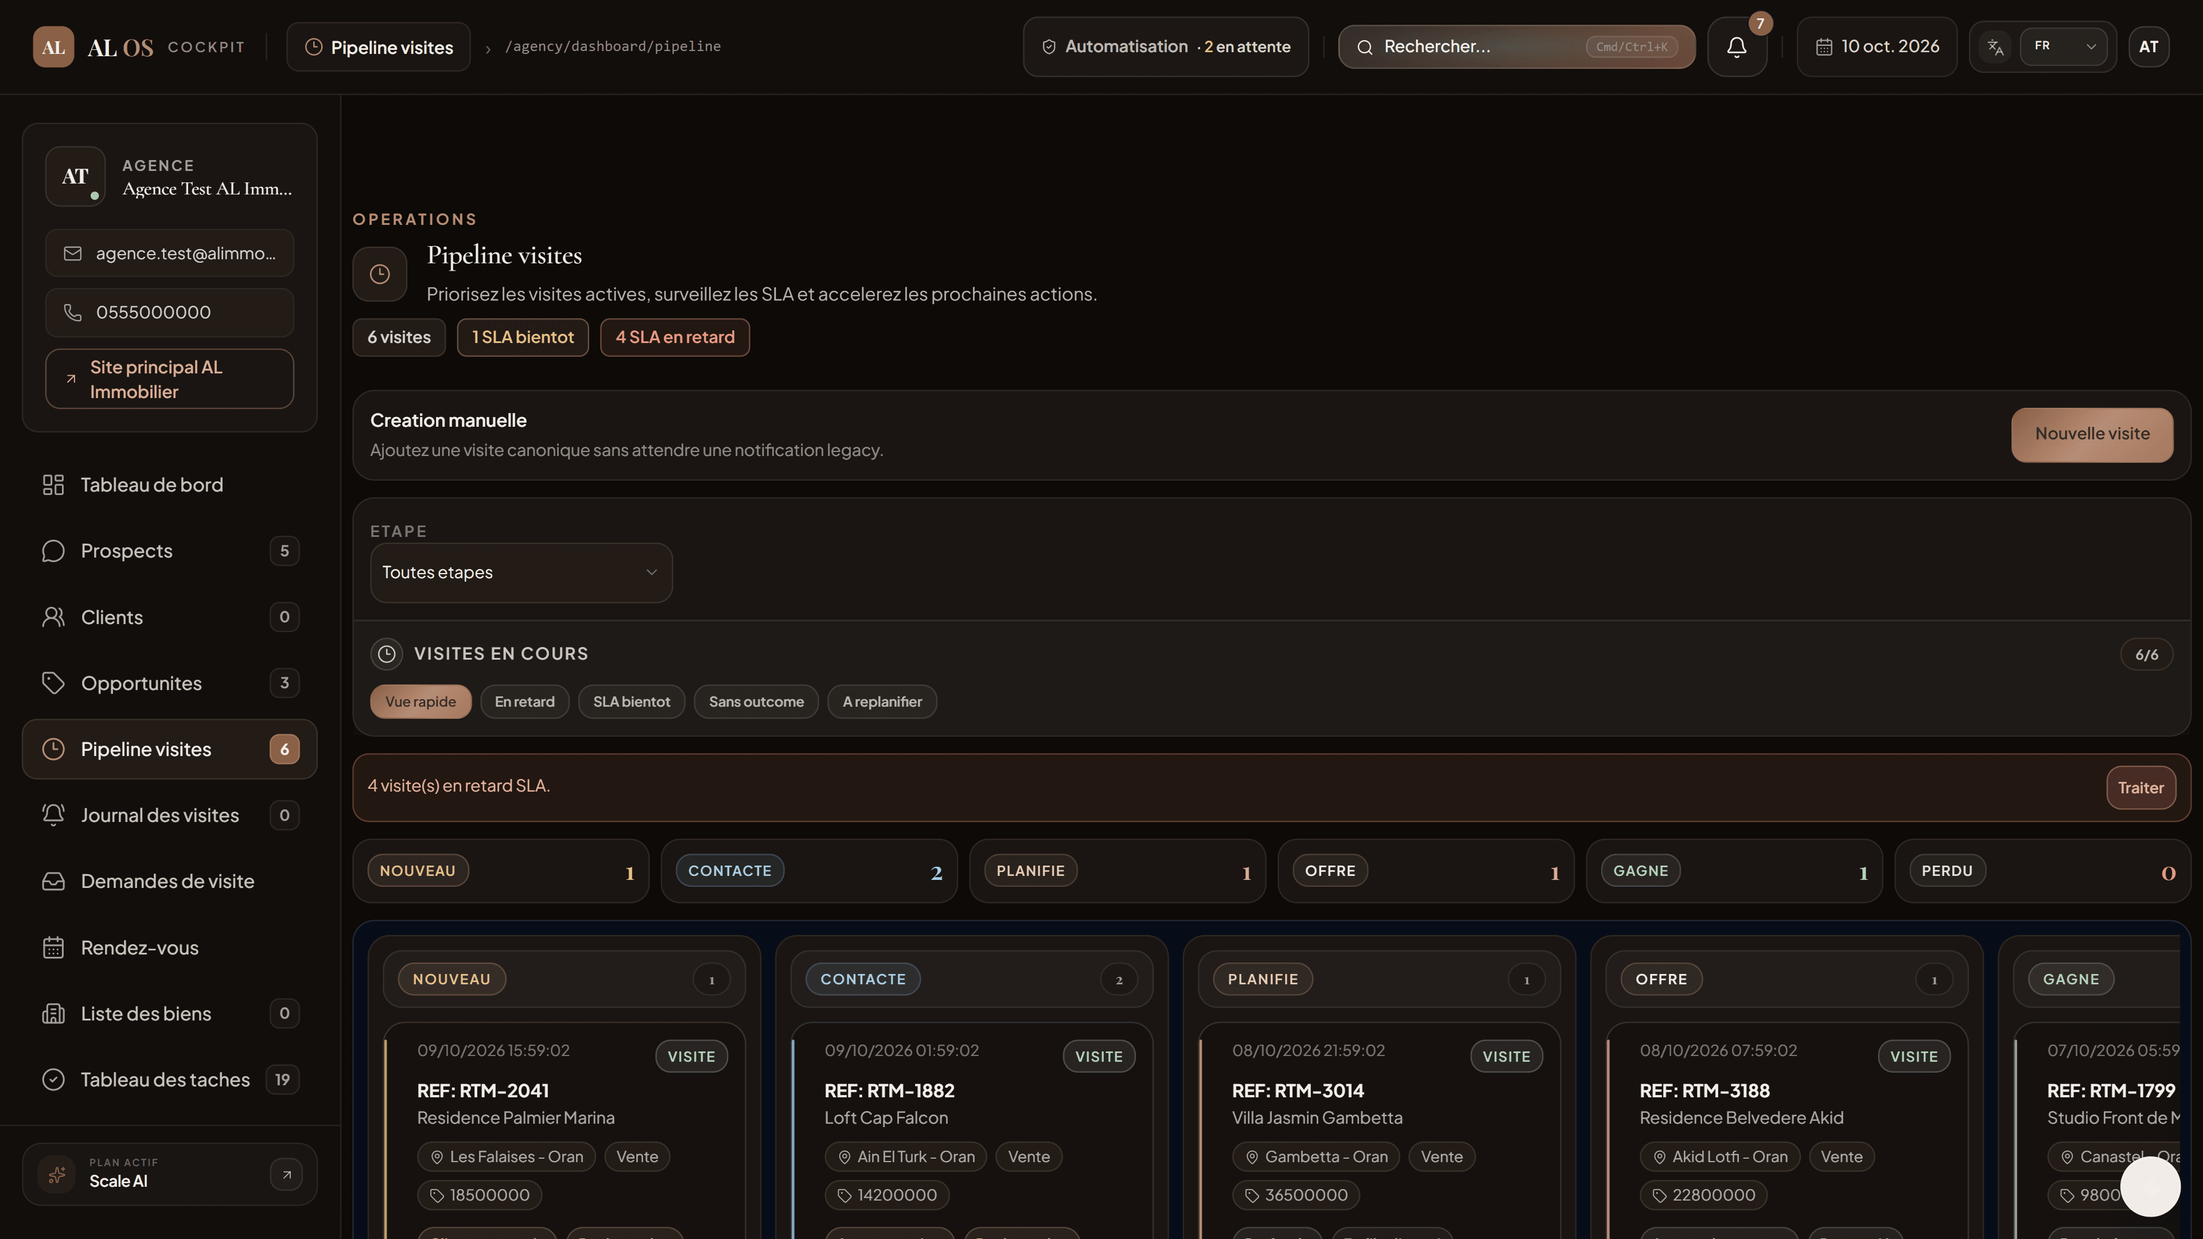The image size is (2203, 1239).
Task: Click the Pipeline visites breadcrumb button
Action: [379, 47]
